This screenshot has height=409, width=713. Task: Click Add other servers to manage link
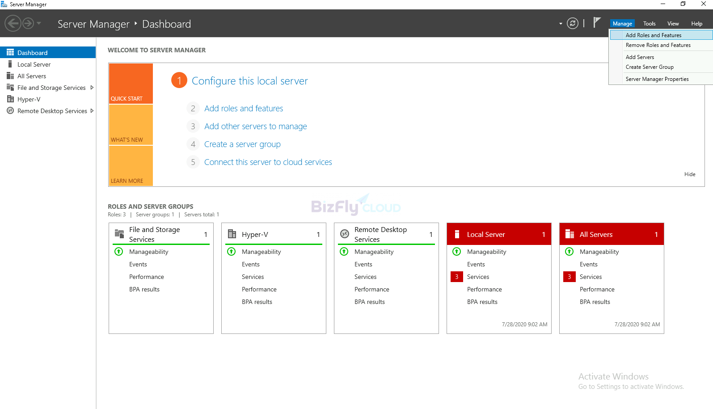[256, 126]
